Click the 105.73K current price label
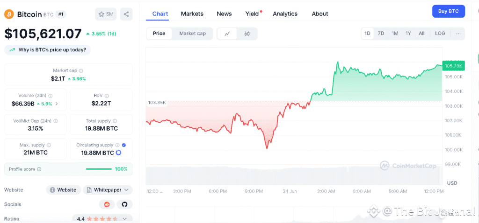 coord(454,66)
